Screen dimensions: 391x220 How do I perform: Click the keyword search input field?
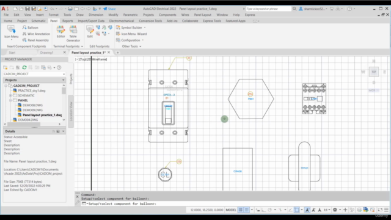coord(268,9)
